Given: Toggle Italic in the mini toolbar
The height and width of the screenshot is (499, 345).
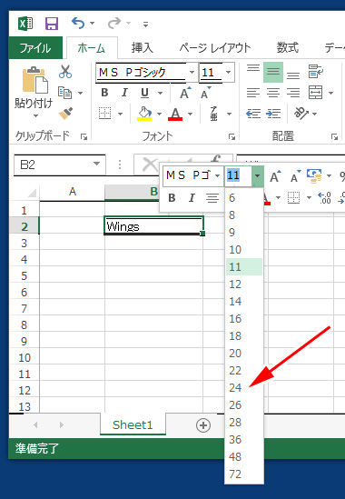Looking at the screenshot, I should click(192, 198).
